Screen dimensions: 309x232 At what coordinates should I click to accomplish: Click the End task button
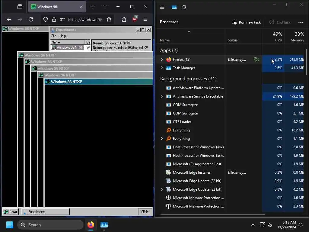pos(280,22)
